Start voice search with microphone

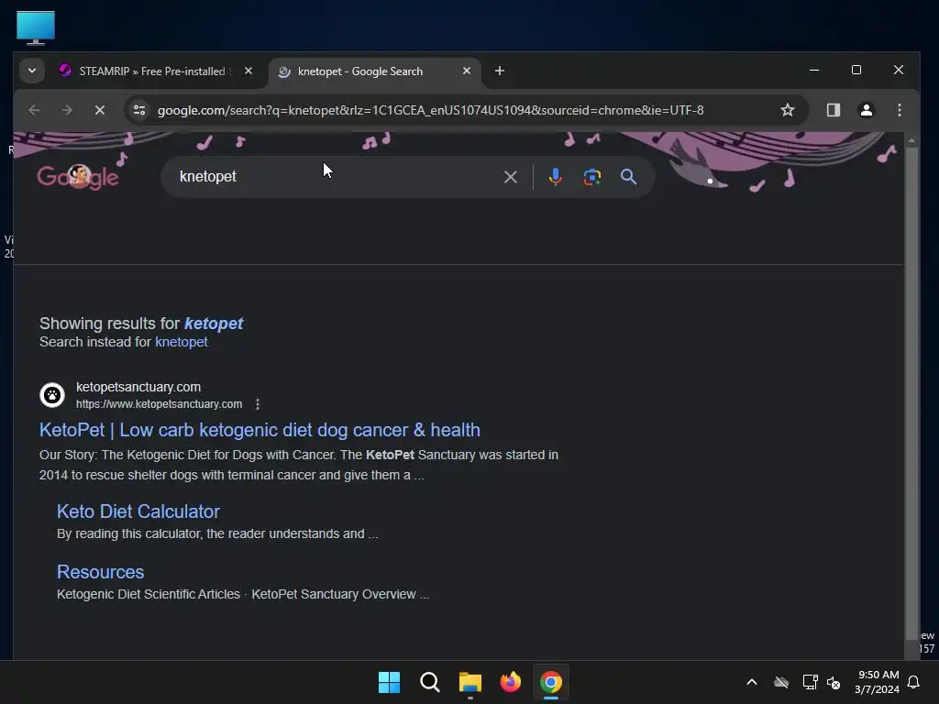tap(555, 177)
